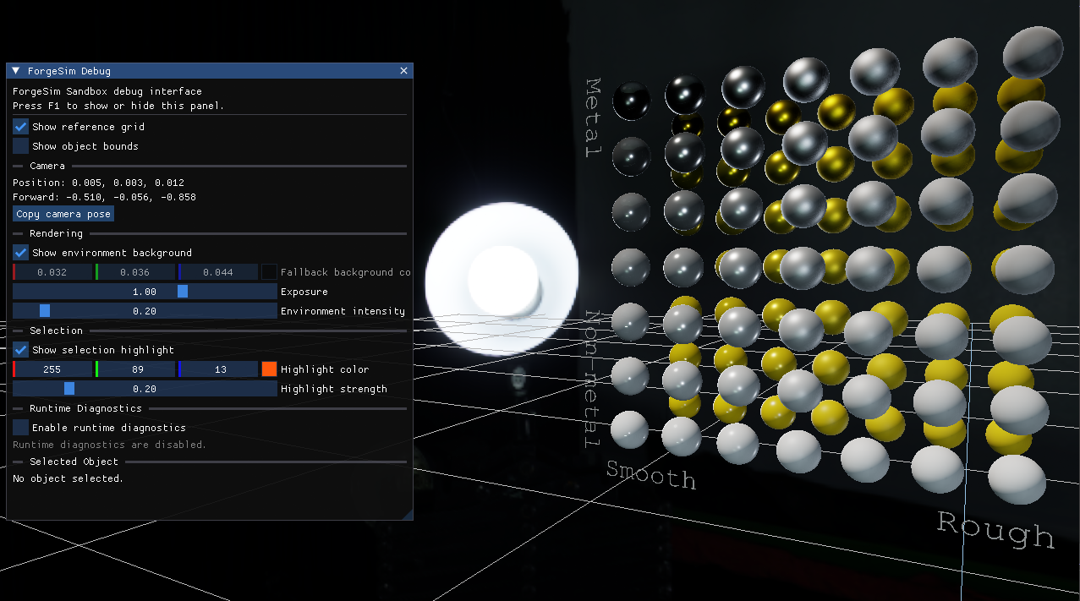The width and height of the screenshot is (1080, 601).
Task: Click the Exposure slider
Action: pos(145,292)
